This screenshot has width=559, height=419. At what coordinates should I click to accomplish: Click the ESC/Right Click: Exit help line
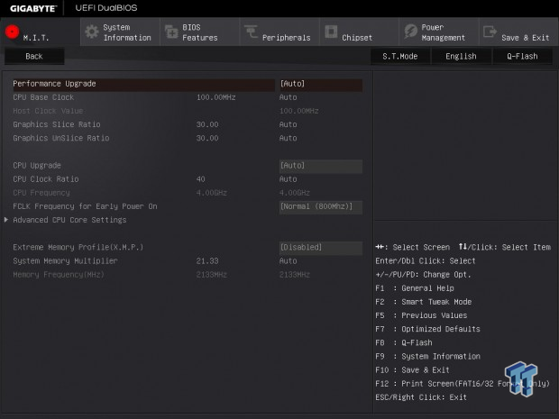(x=421, y=397)
